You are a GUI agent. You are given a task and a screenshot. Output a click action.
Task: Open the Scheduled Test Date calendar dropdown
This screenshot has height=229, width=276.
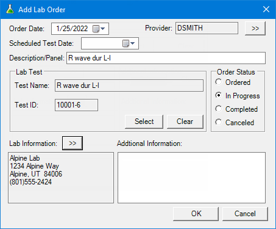129,43
